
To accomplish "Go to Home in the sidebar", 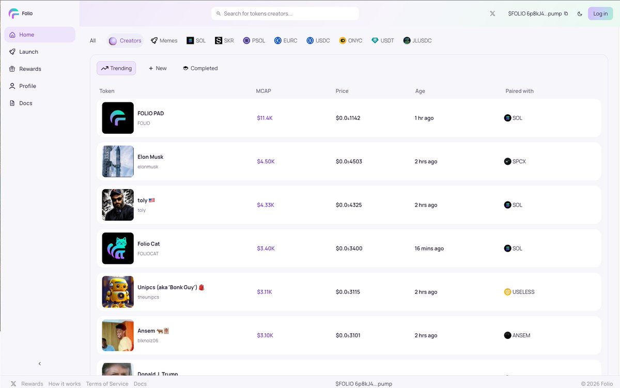I will pyautogui.click(x=40, y=35).
